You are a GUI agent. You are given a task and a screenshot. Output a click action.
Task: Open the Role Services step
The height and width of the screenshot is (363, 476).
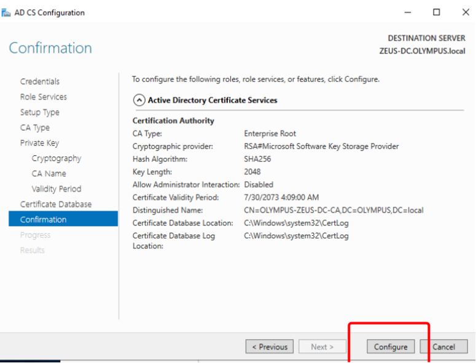coord(44,97)
